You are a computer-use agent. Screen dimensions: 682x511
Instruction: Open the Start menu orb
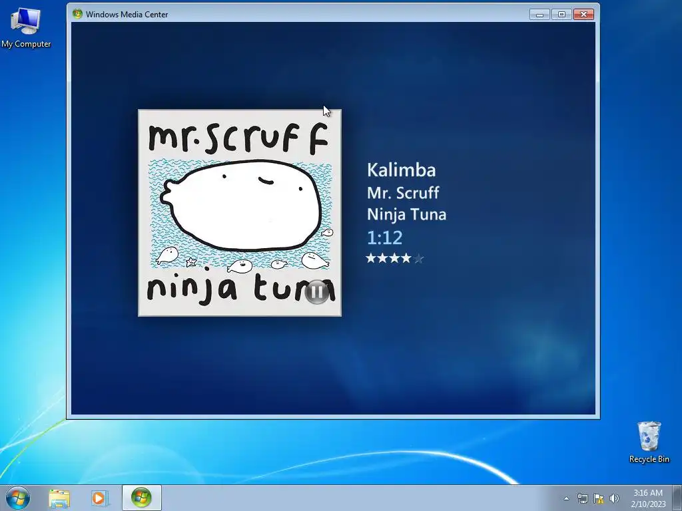tap(18, 498)
